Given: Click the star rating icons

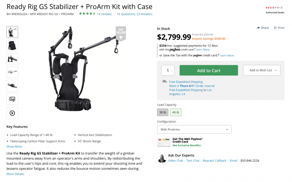Looking at the screenshot, I should (87, 14).
